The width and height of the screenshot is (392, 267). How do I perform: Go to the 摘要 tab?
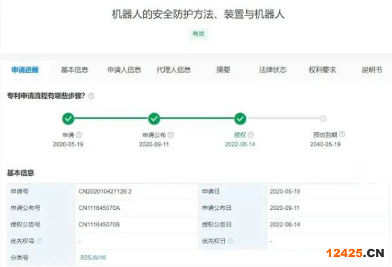coord(223,70)
